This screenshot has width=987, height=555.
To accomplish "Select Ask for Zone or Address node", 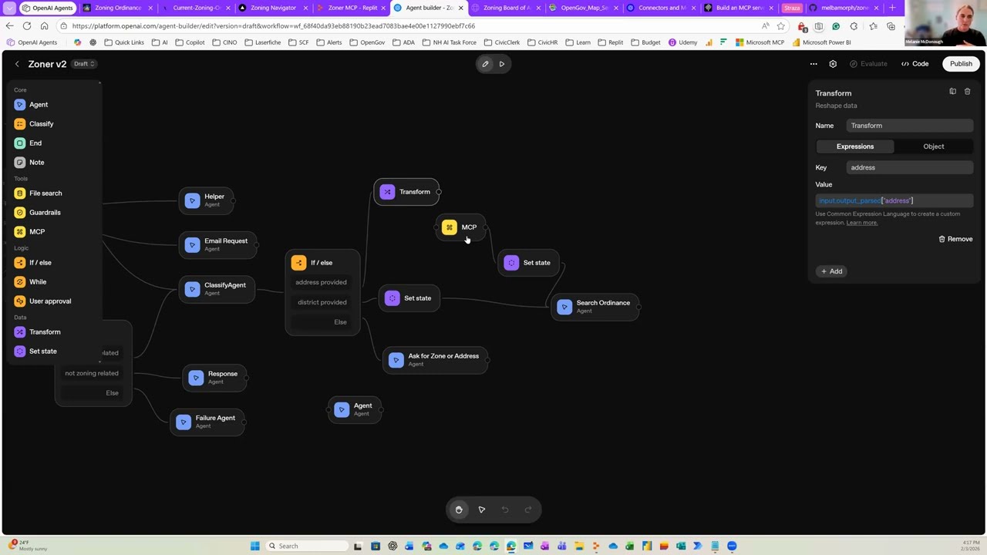I will (x=436, y=360).
